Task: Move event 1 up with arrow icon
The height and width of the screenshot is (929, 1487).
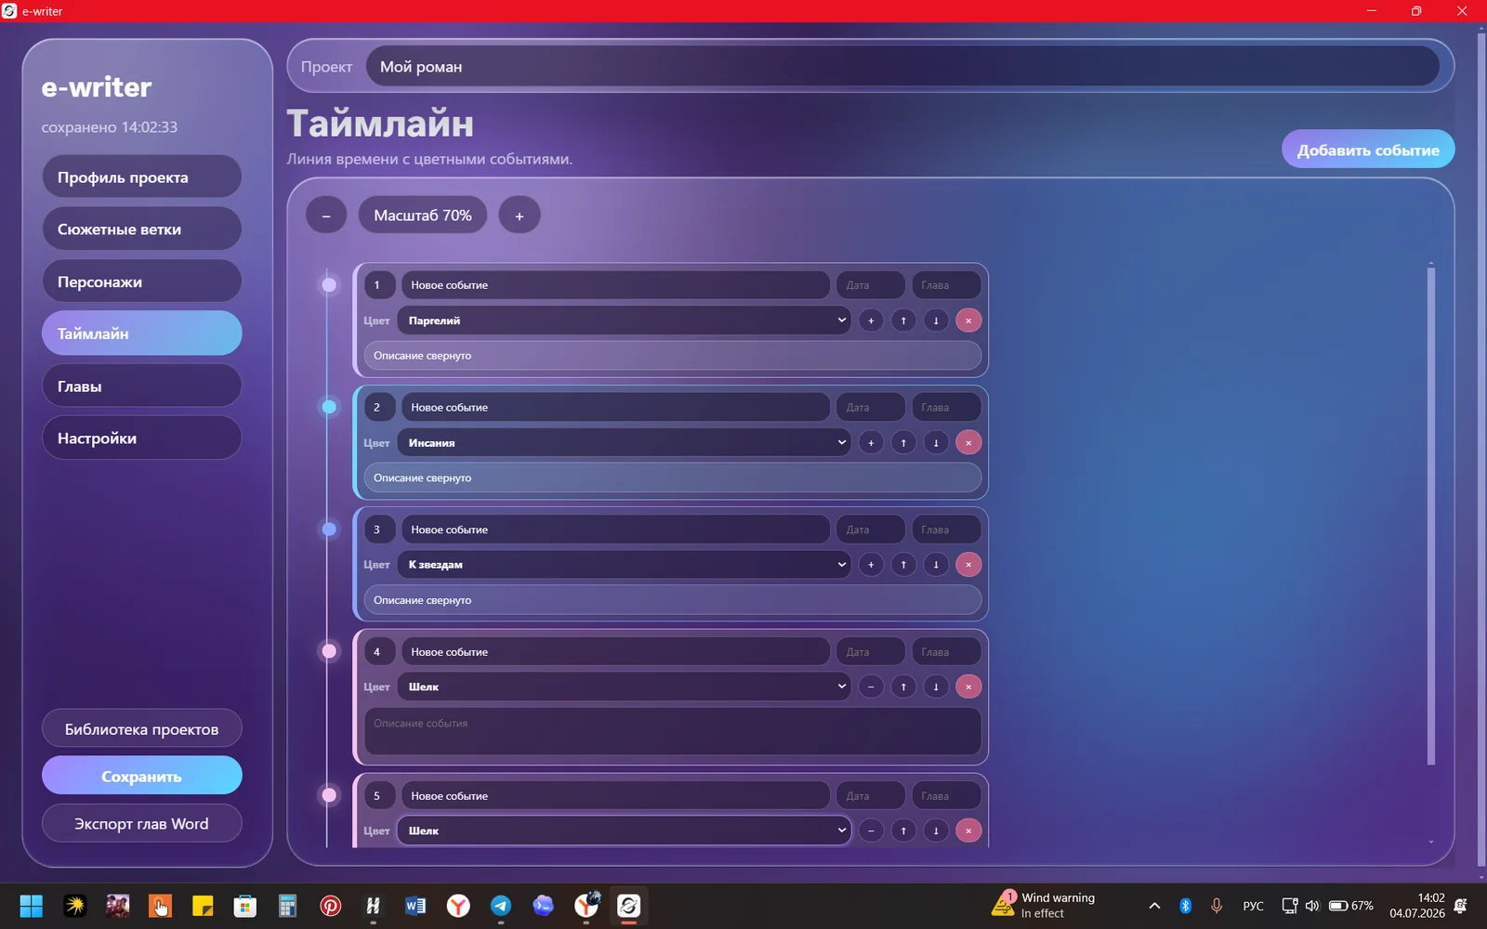Action: coord(903,321)
